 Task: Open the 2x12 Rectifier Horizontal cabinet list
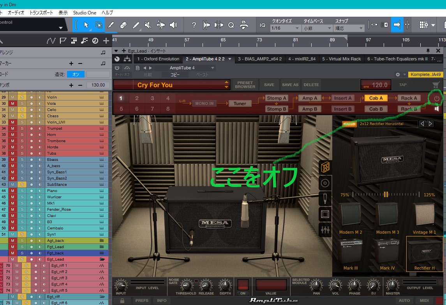point(388,124)
